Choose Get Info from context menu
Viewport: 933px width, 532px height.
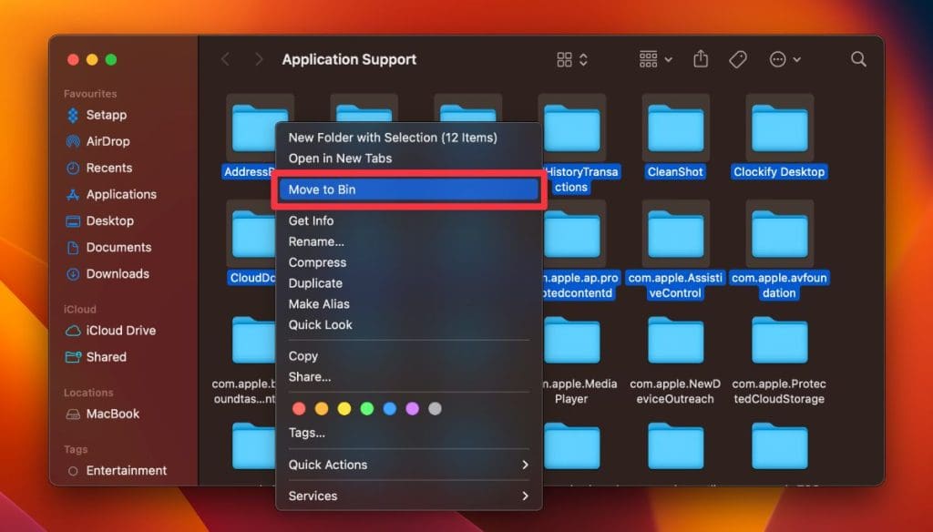pyautogui.click(x=312, y=220)
